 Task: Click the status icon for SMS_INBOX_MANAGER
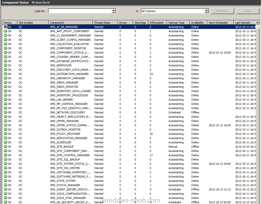click(x=5, y=82)
